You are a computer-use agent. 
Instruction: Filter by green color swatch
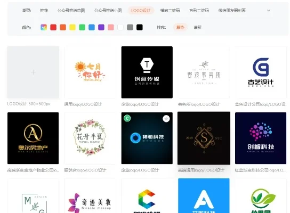coord(82,27)
